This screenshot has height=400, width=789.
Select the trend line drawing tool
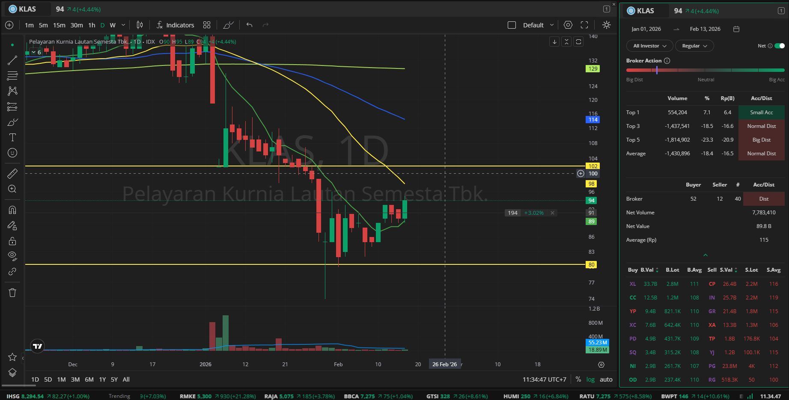tap(12, 60)
